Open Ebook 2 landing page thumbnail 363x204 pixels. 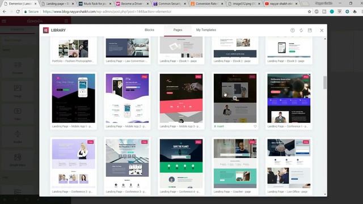click(x=235, y=47)
